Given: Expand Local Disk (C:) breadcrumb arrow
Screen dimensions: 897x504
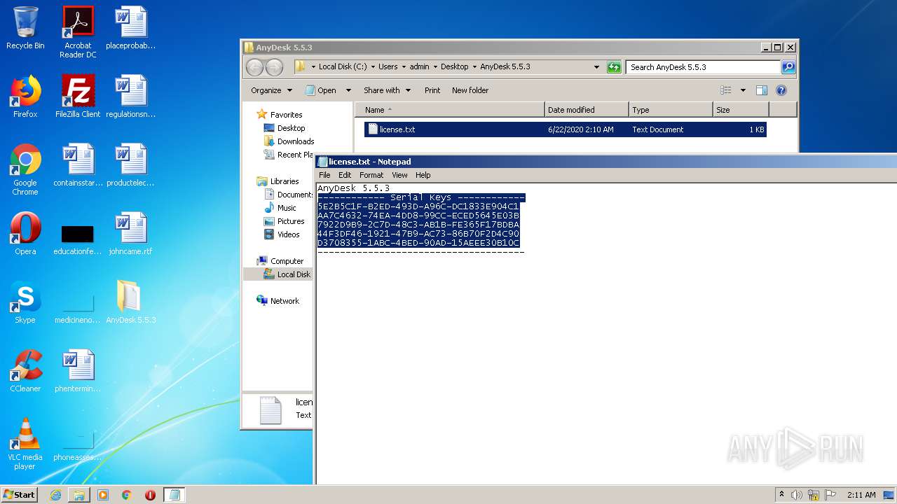Looking at the screenshot, I should 373,67.
